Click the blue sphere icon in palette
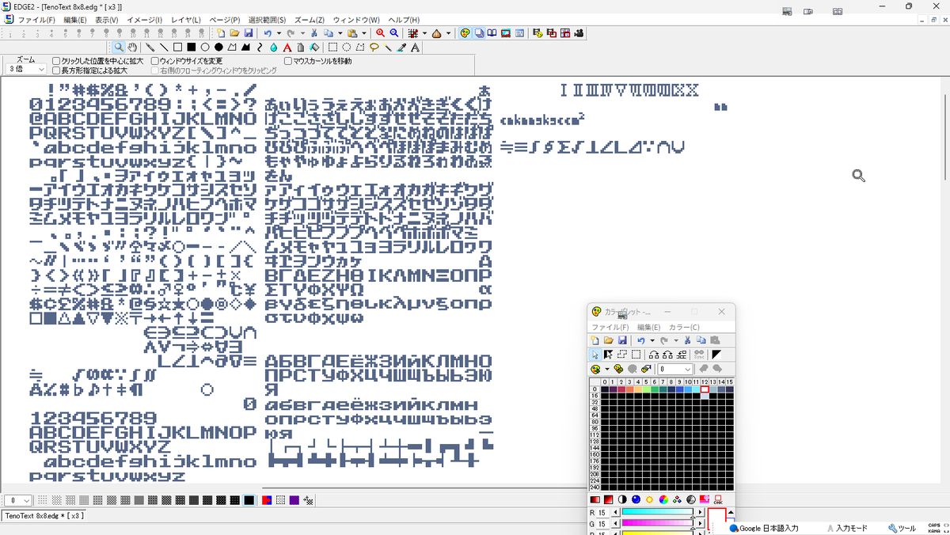 [x=636, y=500]
